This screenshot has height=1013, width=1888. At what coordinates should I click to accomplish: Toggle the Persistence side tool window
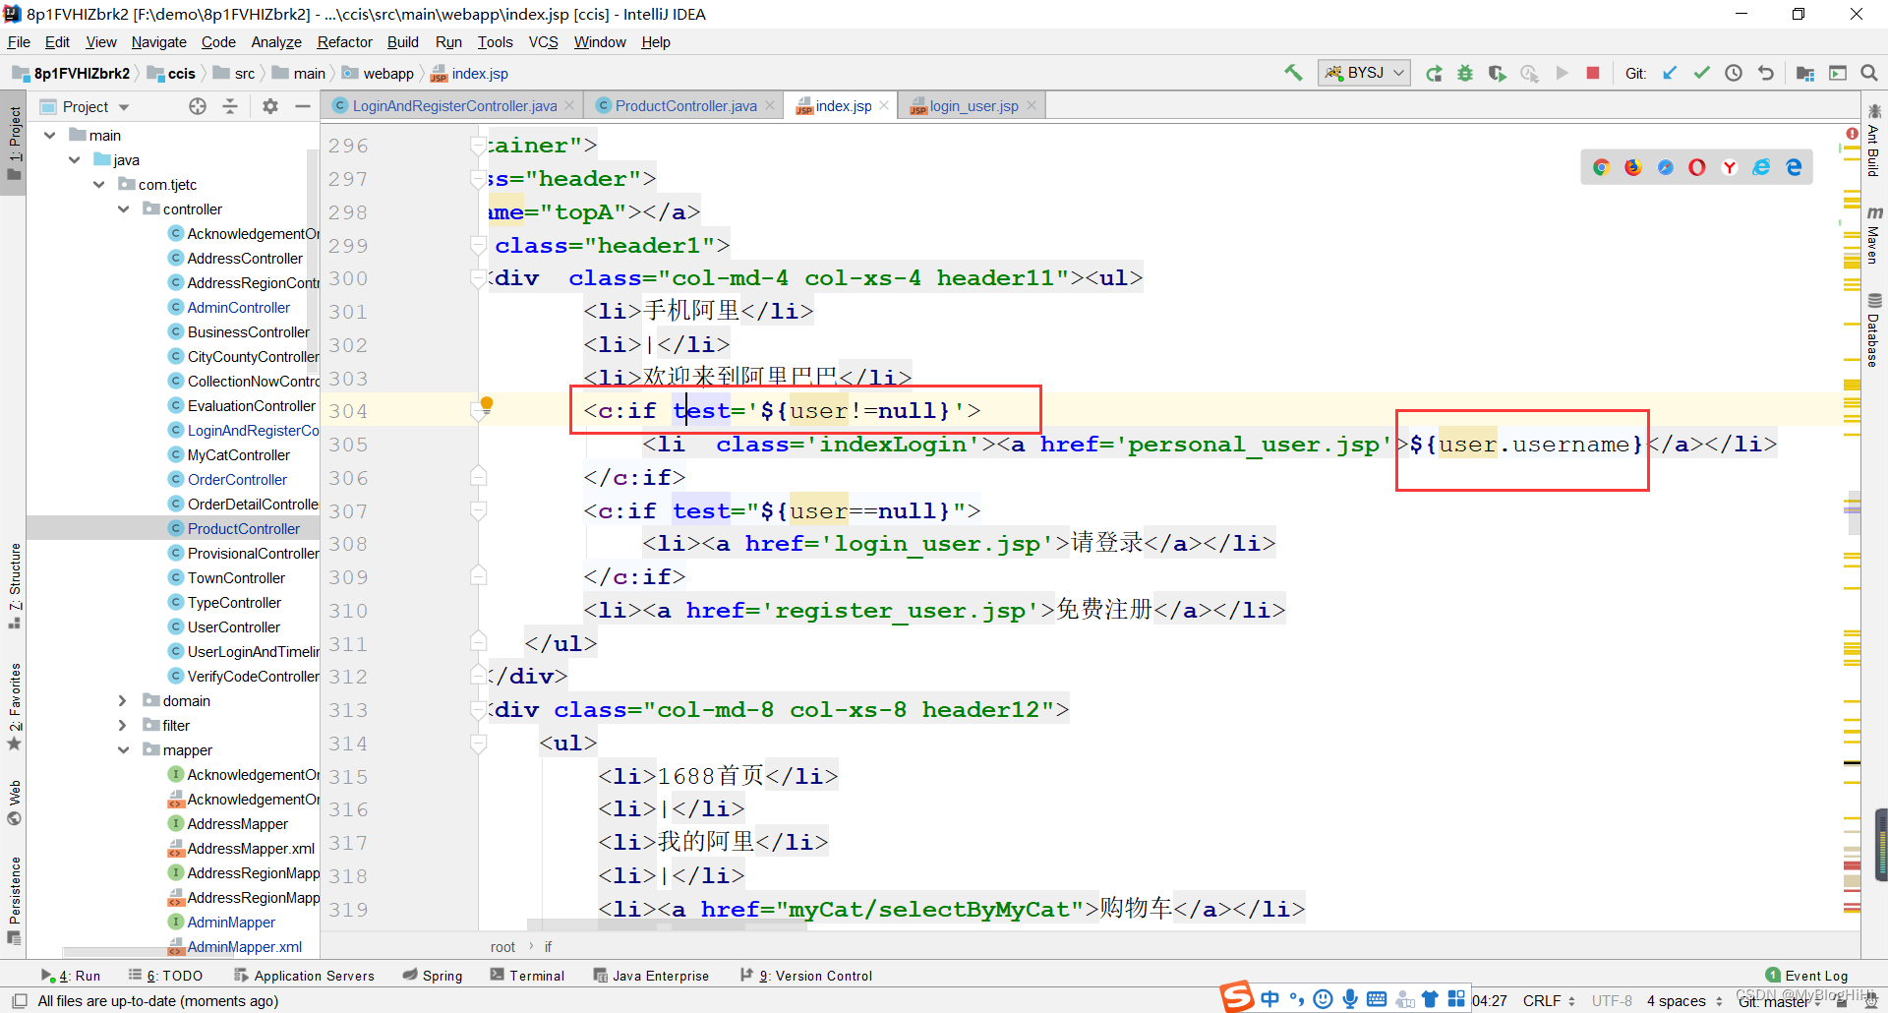click(x=14, y=900)
